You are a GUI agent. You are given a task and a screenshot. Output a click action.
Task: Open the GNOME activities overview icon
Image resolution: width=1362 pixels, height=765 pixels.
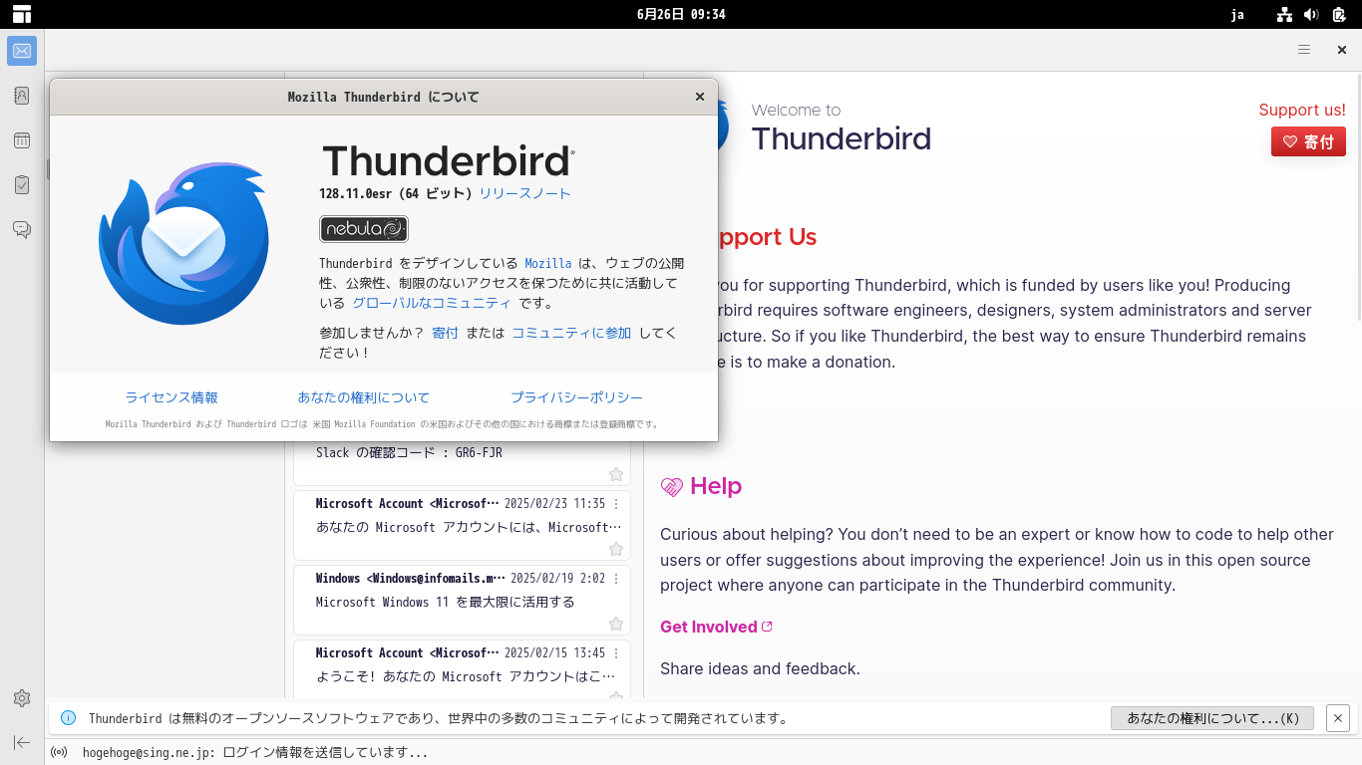[22, 14]
